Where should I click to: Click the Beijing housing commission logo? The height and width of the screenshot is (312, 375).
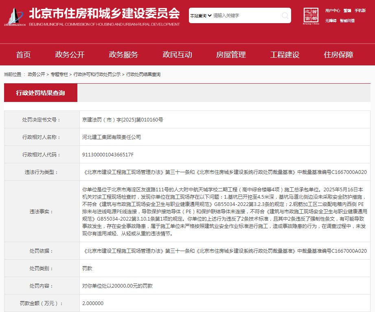coord(15,17)
